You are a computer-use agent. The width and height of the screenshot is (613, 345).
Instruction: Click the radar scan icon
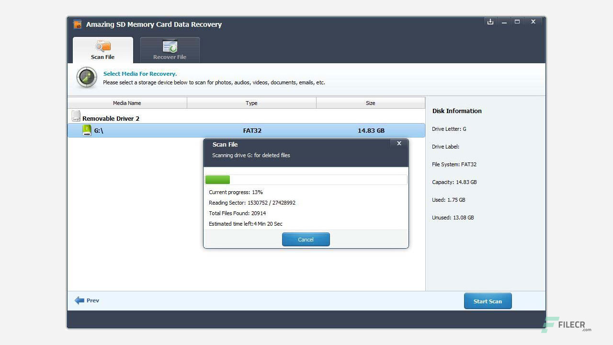coord(87,78)
